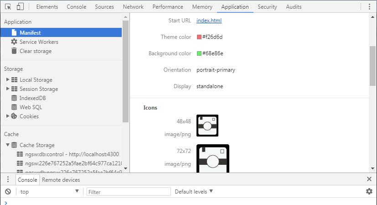377x205 pixels.
Task: Clear the console with the ban icon
Action: (8, 191)
